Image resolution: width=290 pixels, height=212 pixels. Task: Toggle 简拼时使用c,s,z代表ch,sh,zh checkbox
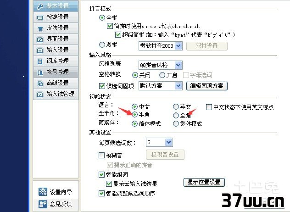(x=110, y=26)
